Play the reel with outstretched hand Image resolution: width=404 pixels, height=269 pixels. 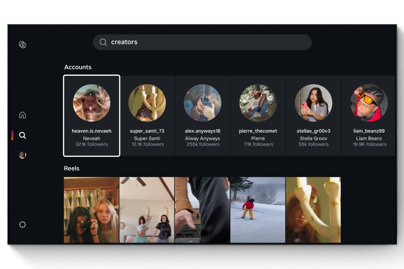[x=202, y=210]
